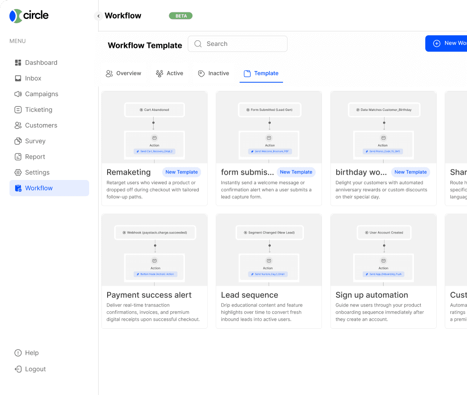Select the Template tab
This screenshot has width=467, height=395.
click(x=261, y=73)
